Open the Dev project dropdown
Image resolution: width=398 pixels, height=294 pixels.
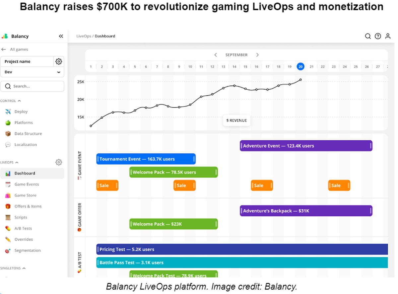(32, 72)
